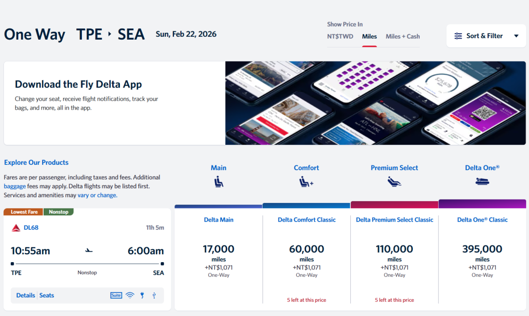Click the Main cabin seat icon
The width and height of the screenshot is (529, 316).
pyautogui.click(x=218, y=182)
